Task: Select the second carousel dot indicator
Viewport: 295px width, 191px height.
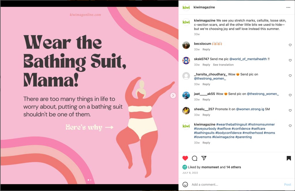Action: (x=91, y=180)
